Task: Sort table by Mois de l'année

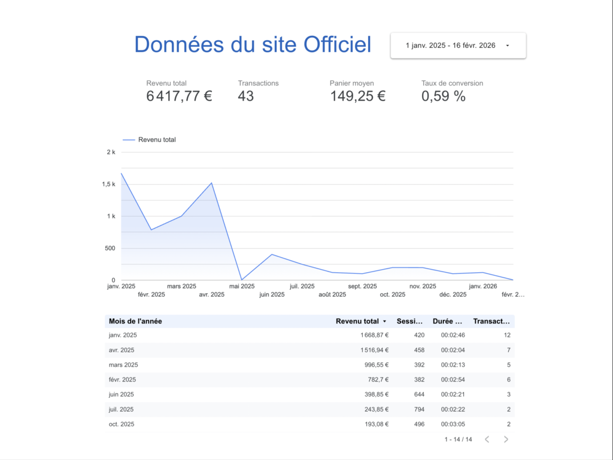Action: pyautogui.click(x=135, y=321)
